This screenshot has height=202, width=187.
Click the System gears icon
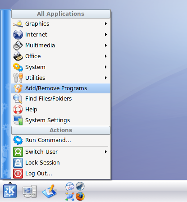pyautogui.click(x=18, y=67)
